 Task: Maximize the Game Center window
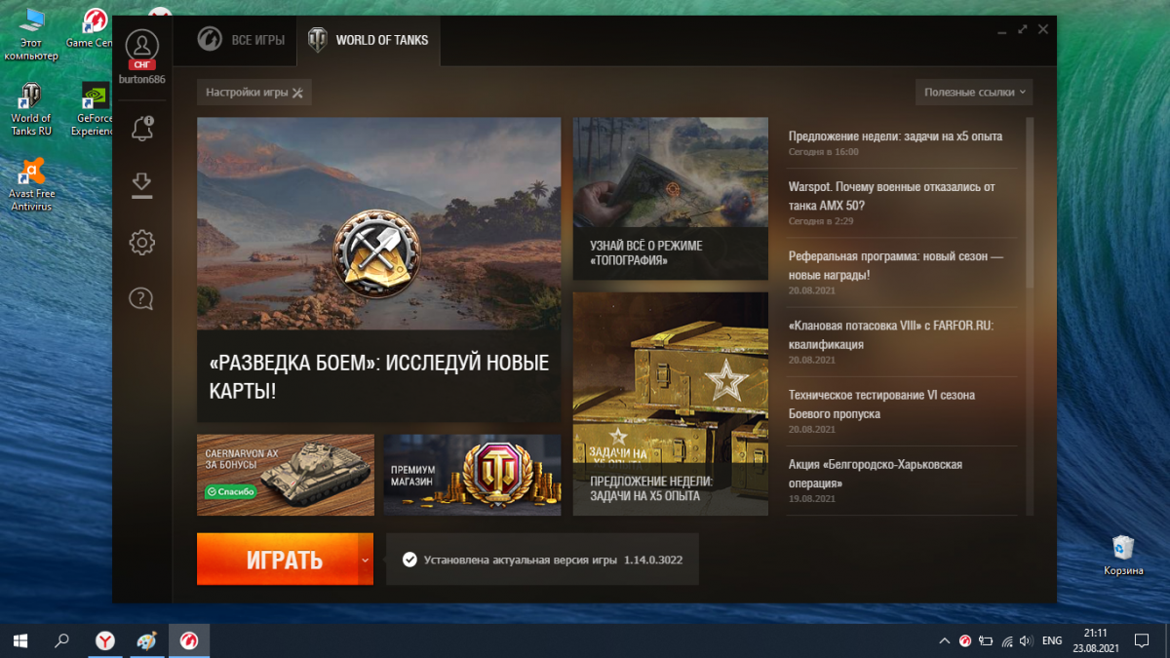point(1022,29)
